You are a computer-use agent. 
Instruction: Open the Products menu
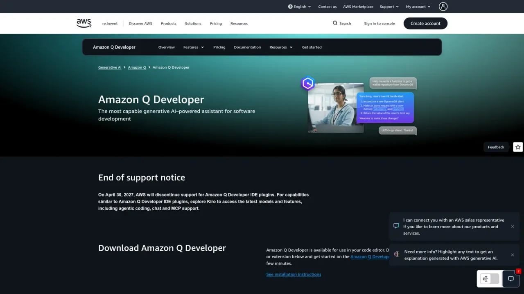(169, 23)
